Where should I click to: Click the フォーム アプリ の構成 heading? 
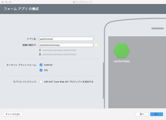point(21,9)
